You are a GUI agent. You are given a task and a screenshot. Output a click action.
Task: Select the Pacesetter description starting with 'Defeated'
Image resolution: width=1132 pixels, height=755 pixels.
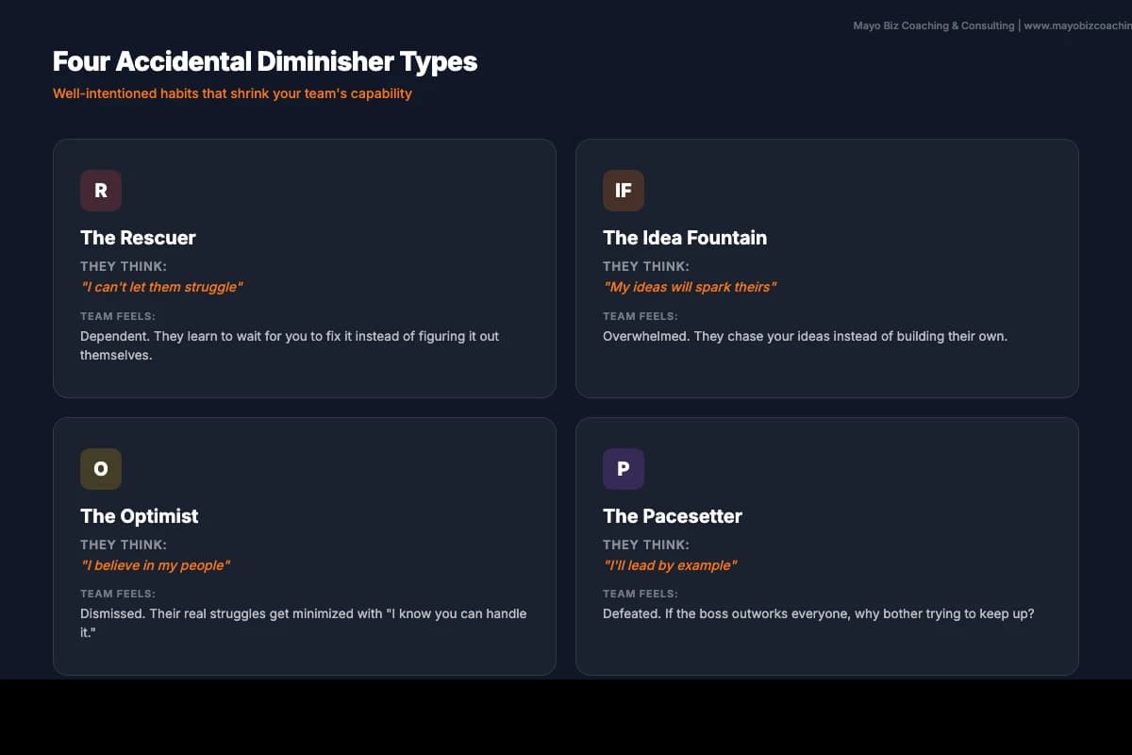point(819,613)
